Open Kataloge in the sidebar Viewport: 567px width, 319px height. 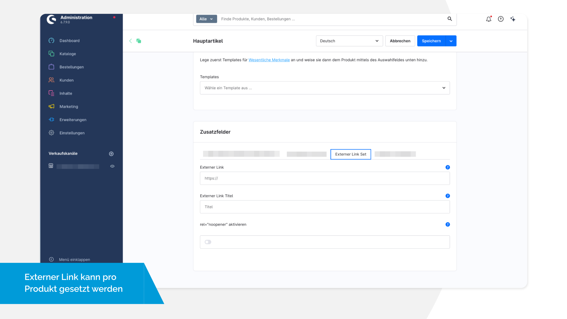click(x=68, y=54)
